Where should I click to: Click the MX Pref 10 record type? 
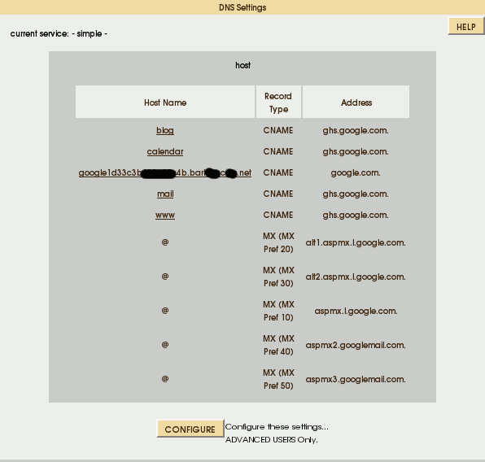point(278,311)
